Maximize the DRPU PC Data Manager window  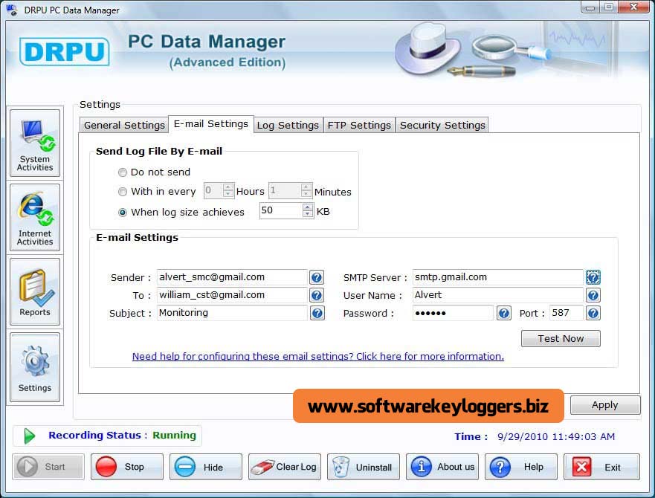point(609,7)
